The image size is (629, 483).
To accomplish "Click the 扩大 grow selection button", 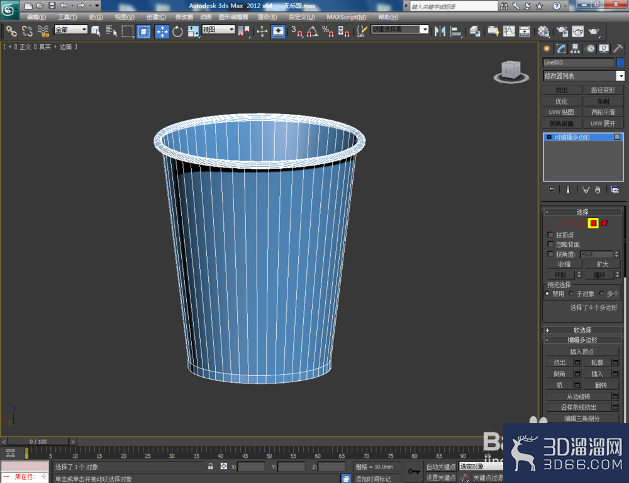I will point(603,264).
